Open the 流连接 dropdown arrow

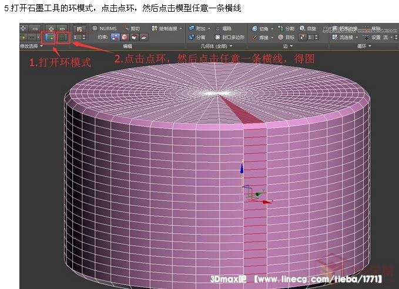point(357,38)
